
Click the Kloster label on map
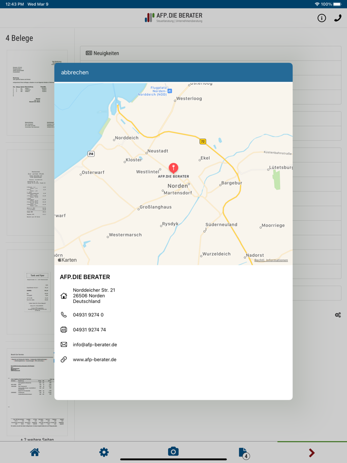(x=134, y=160)
